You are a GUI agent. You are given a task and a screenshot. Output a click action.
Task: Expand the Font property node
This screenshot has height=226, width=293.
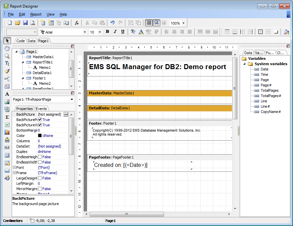pos(14,168)
